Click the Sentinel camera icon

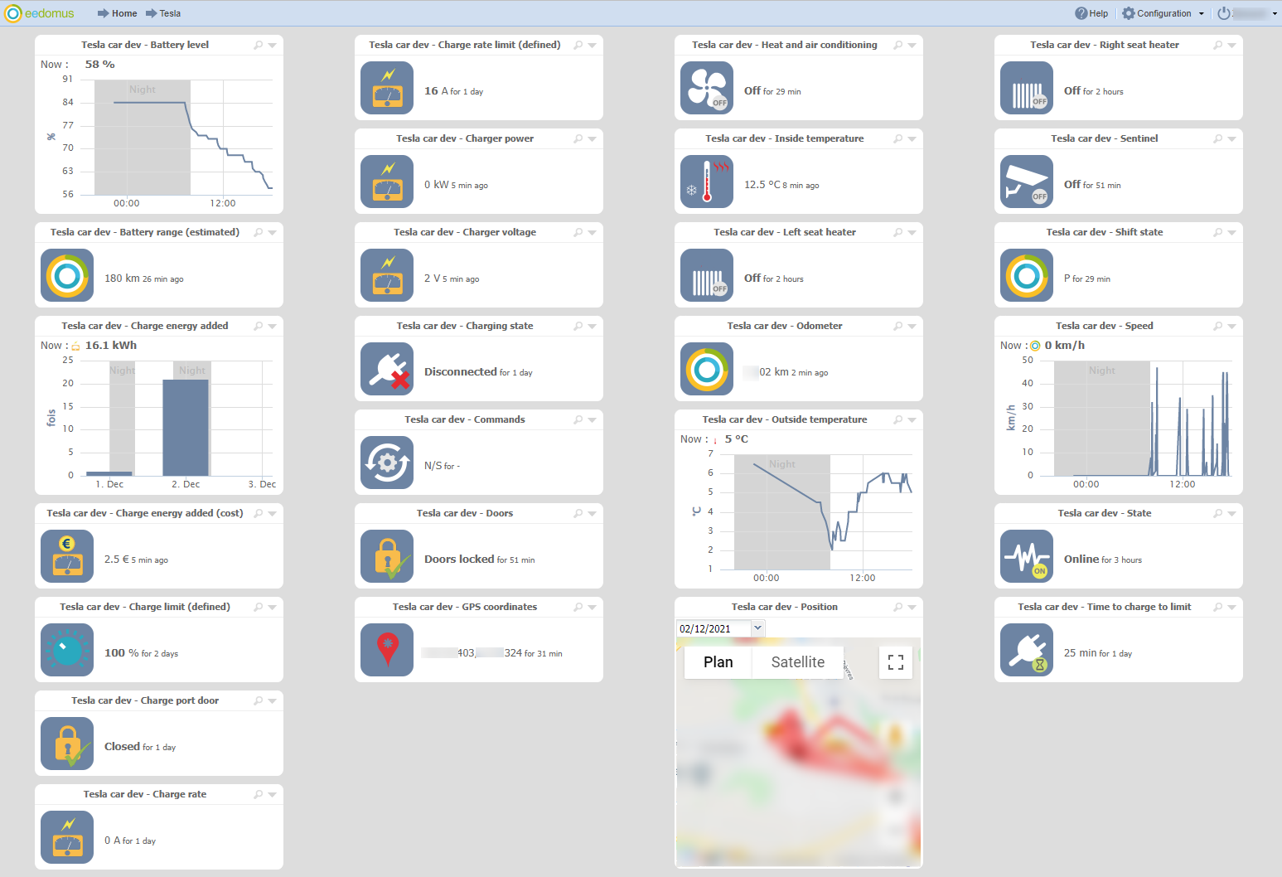coord(1027,182)
